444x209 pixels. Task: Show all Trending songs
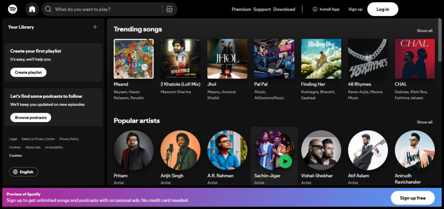[424, 31]
